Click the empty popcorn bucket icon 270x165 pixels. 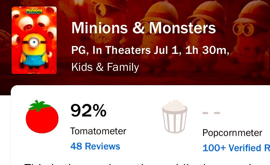coord(175,116)
